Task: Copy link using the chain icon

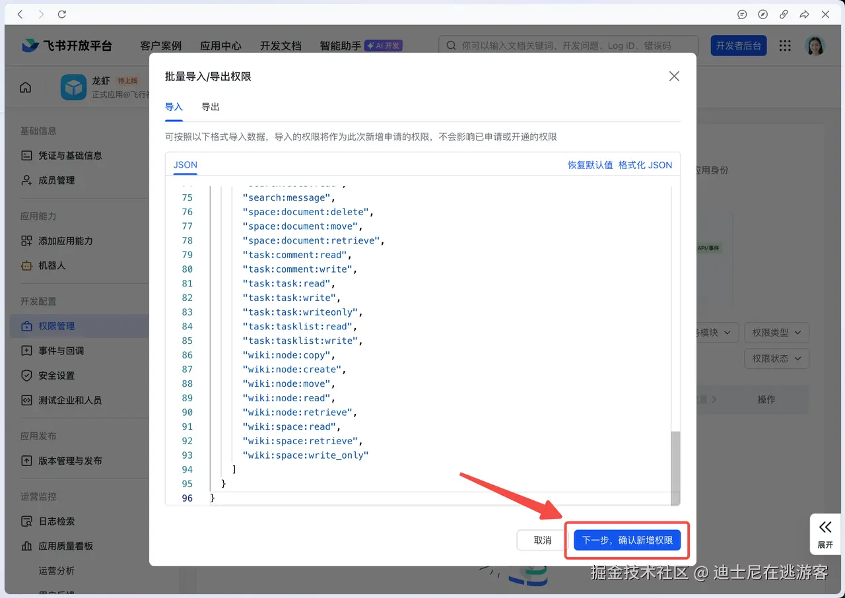Action: tap(784, 14)
